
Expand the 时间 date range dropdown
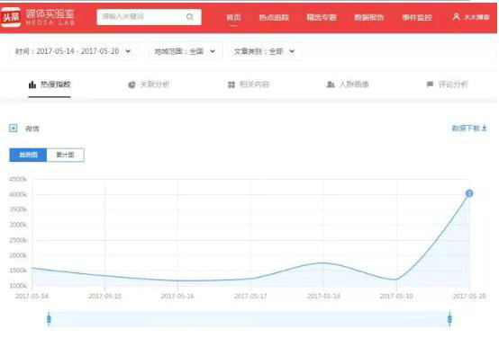pos(73,51)
